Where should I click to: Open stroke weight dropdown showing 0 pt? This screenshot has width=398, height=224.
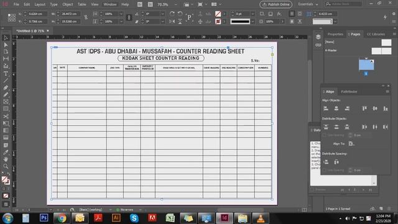pos(252,14)
